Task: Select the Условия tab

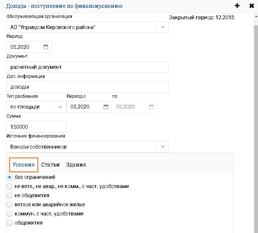Action: 24,165
